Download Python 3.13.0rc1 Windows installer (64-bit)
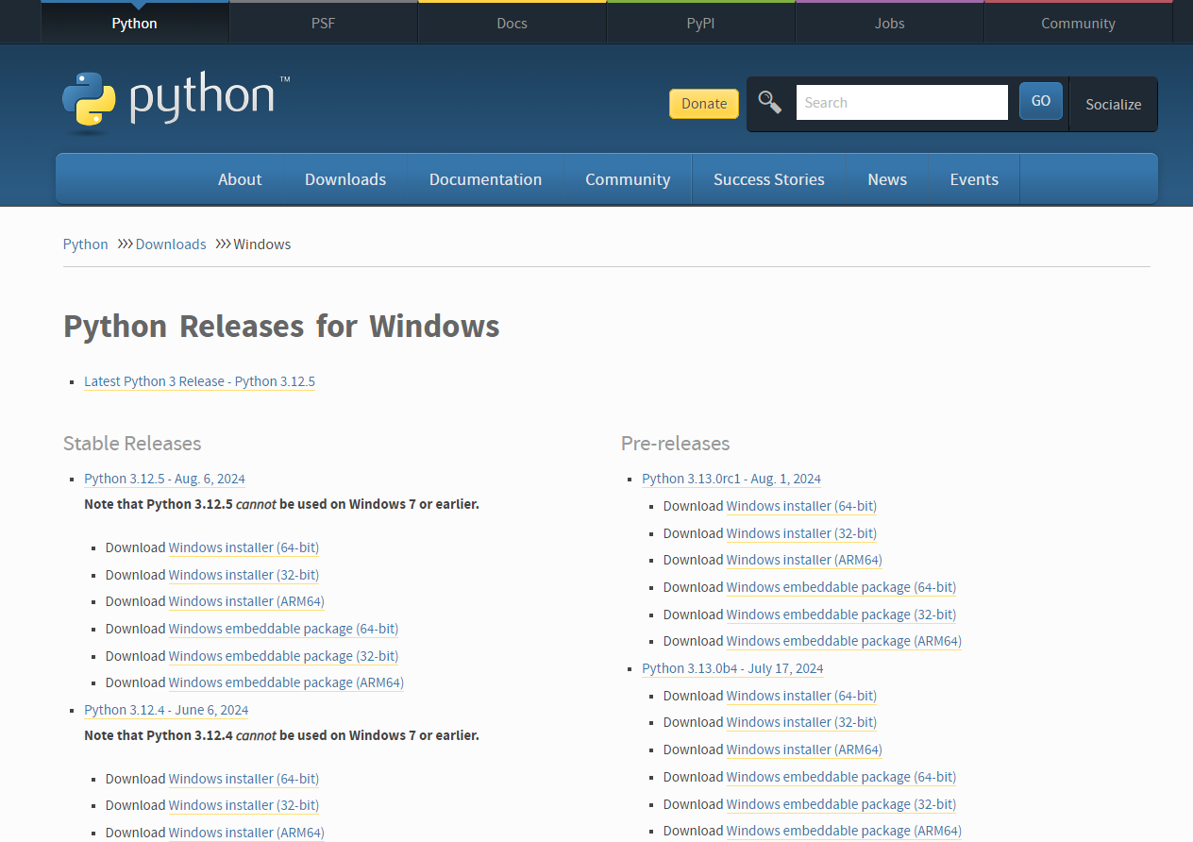The width and height of the screenshot is (1193, 842). tap(801, 506)
